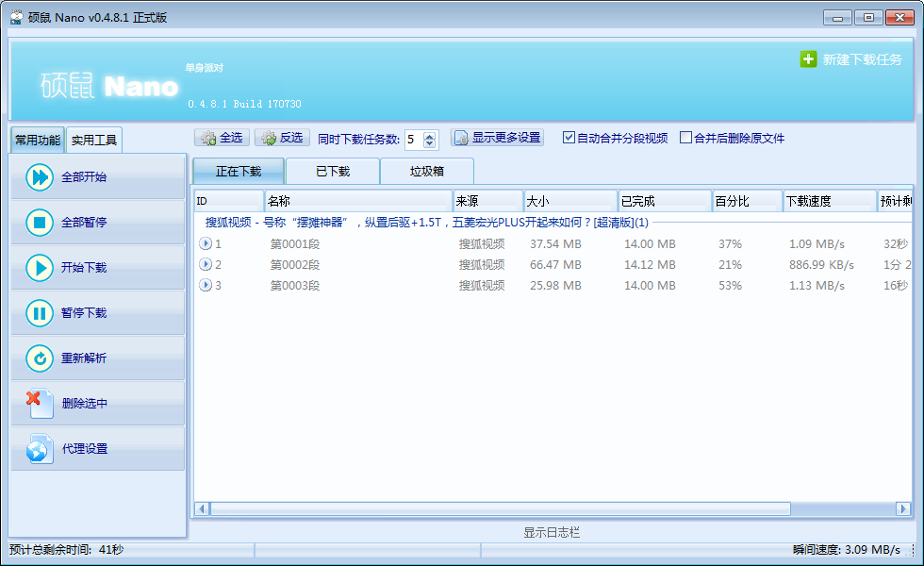
Task: Toggle 自动合并分段视频 checkbox
Action: coord(569,138)
